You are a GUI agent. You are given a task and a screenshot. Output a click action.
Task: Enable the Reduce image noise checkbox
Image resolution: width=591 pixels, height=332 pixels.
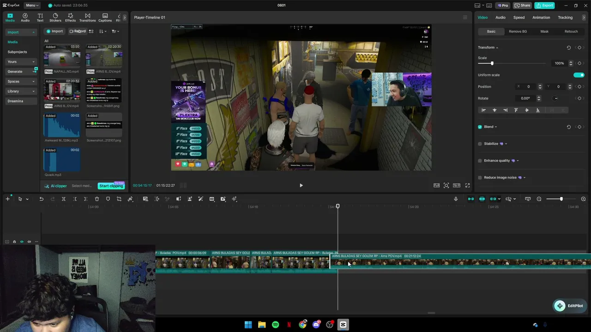[x=480, y=178]
